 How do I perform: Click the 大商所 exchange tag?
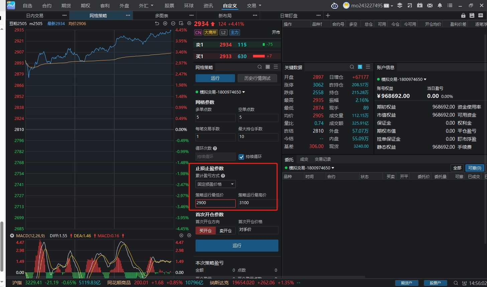click(x=211, y=32)
